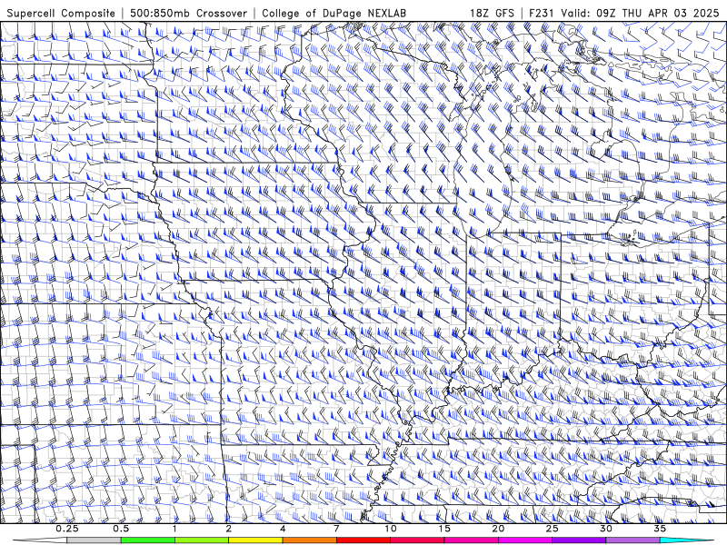Click the '4' legend value
The image size is (727, 545).
click(283, 529)
